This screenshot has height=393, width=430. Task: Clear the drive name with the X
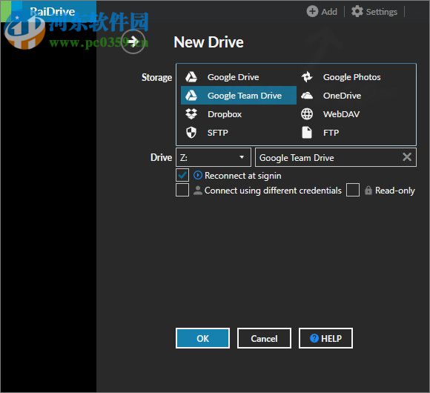point(407,157)
